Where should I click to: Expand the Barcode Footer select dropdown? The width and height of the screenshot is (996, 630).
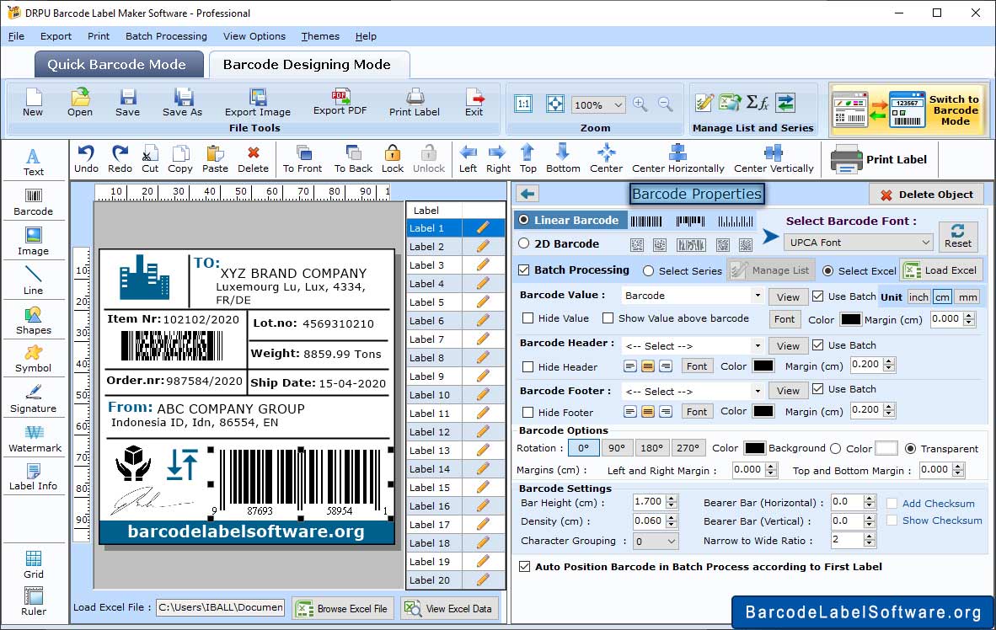(x=693, y=391)
